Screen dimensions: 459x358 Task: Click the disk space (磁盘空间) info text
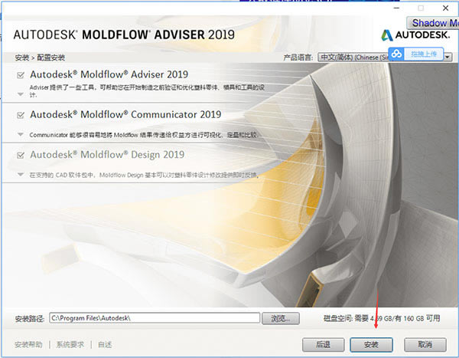coord(382,318)
